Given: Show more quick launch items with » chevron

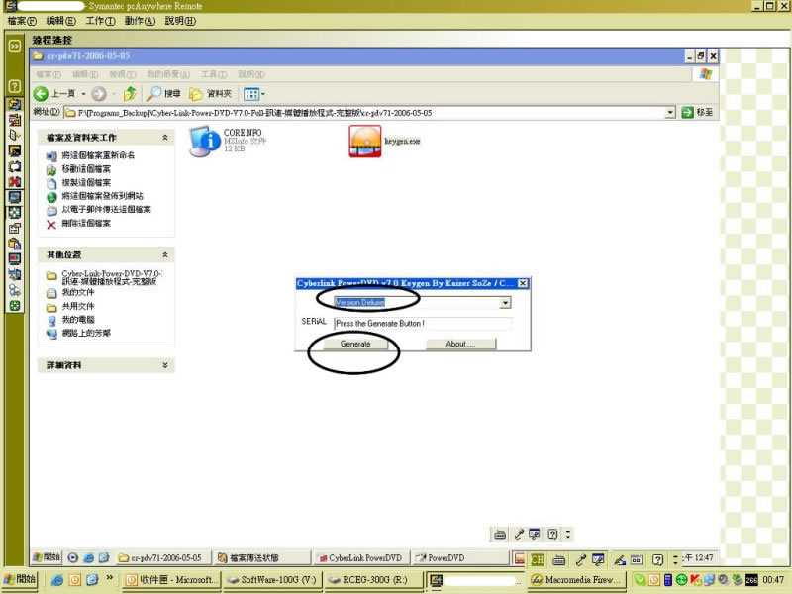Looking at the screenshot, I should pos(110,578).
